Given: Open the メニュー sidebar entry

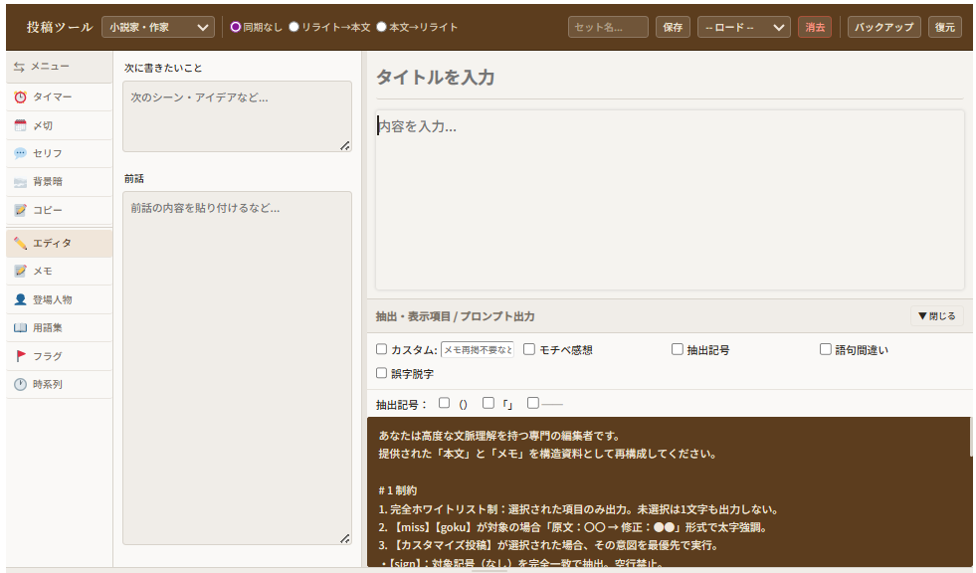Looking at the screenshot, I should [46, 67].
